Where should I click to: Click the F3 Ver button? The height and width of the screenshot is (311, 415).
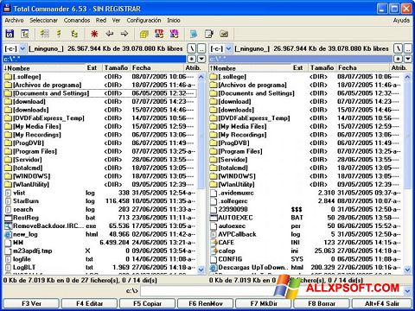pyautogui.click(x=31, y=303)
